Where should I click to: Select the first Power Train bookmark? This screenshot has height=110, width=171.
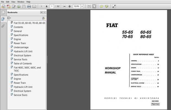(x=20, y=43)
